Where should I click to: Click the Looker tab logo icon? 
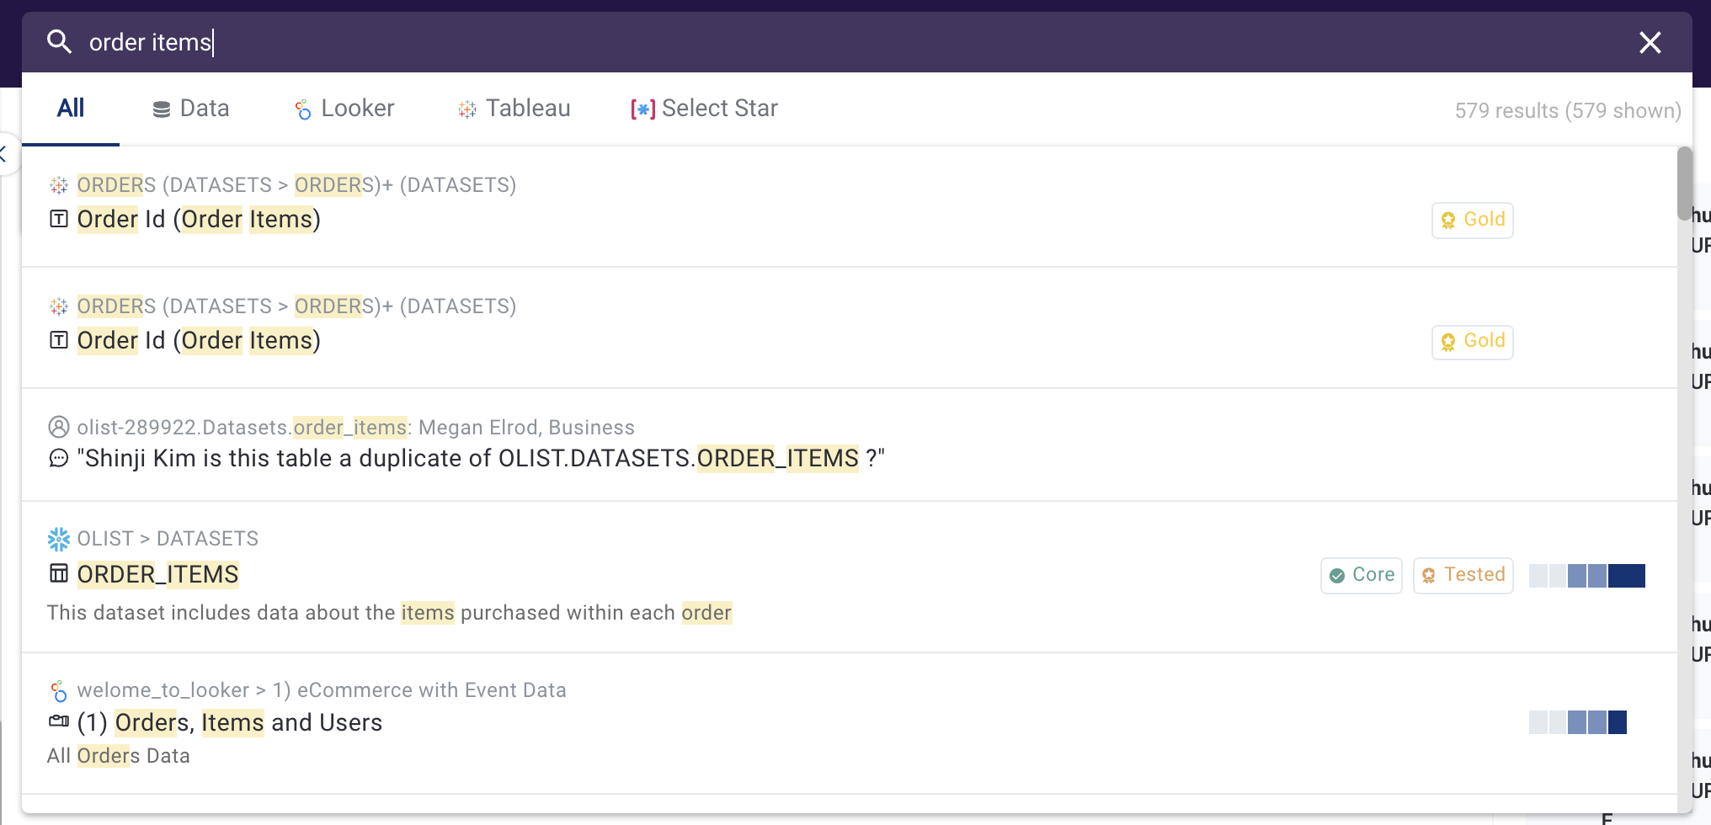pyautogui.click(x=303, y=109)
